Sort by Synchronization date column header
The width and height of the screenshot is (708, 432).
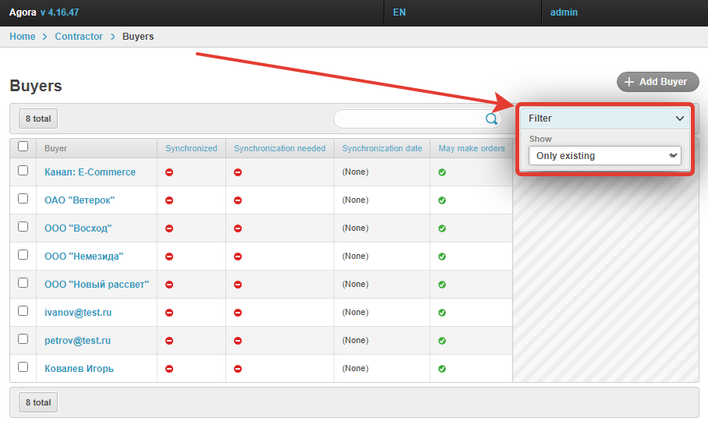pyautogui.click(x=381, y=148)
